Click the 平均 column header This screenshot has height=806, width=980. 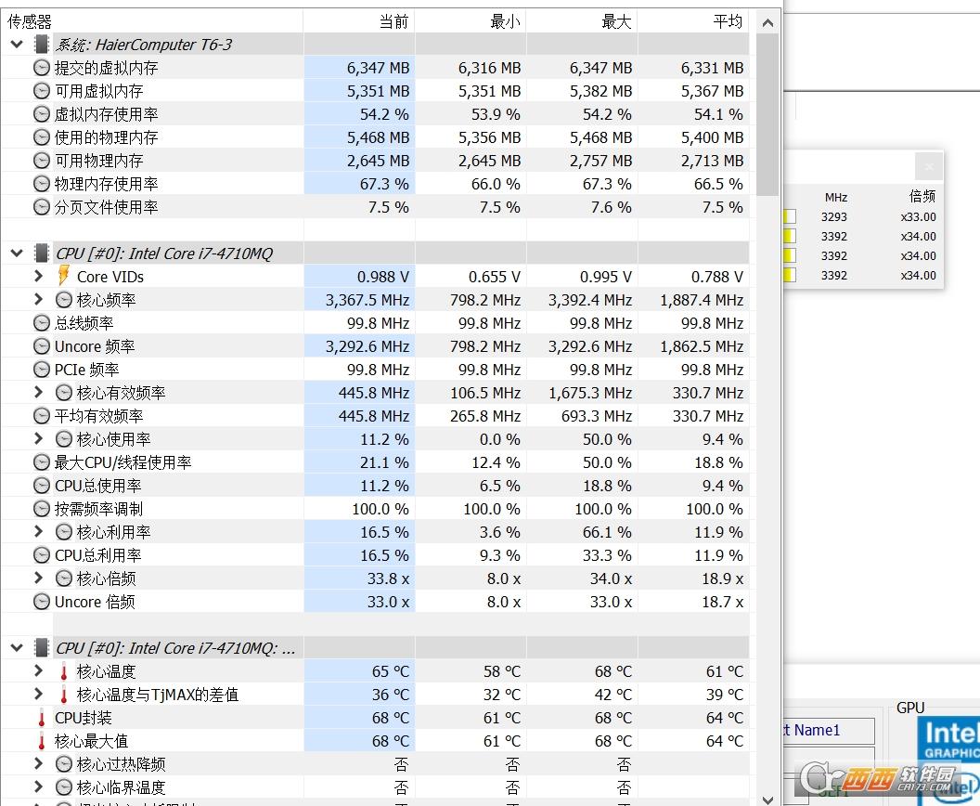(x=693, y=21)
